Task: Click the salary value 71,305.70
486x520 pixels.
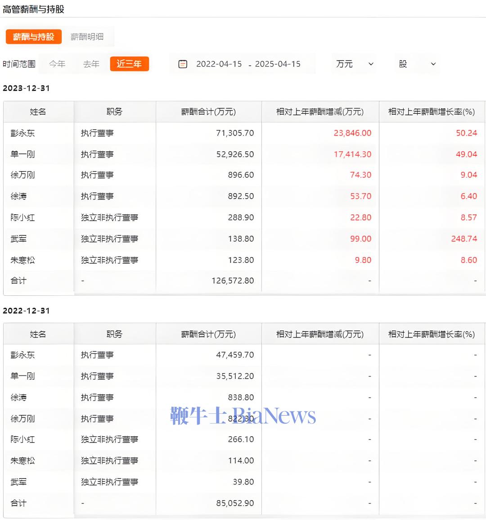Action: tap(235, 133)
